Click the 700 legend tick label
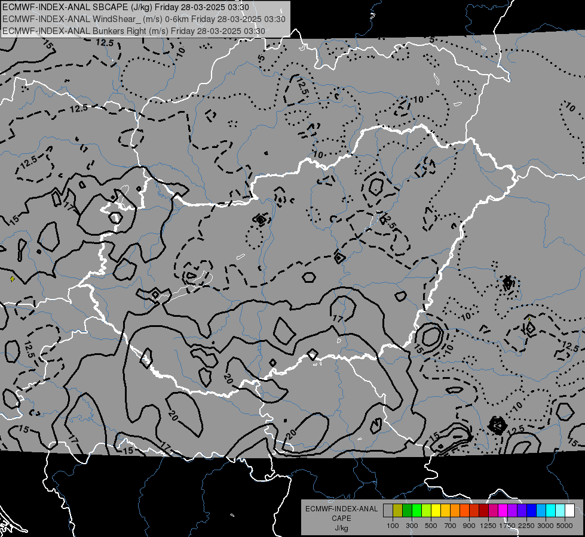 pyautogui.click(x=451, y=526)
